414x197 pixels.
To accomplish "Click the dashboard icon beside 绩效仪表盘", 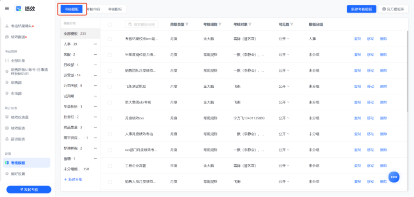I will [7, 117].
